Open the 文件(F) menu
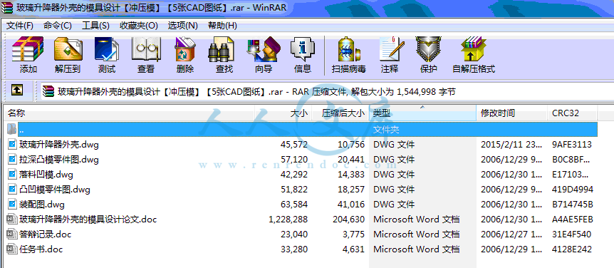Image resolution: width=614 pixels, height=268 pixels. tap(19, 26)
